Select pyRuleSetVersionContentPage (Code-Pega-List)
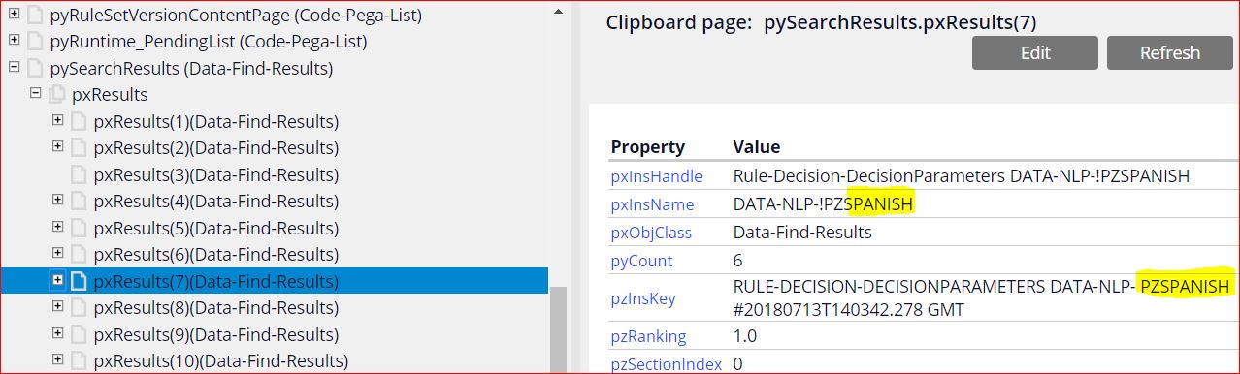The width and height of the screenshot is (1240, 374). pos(236,16)
